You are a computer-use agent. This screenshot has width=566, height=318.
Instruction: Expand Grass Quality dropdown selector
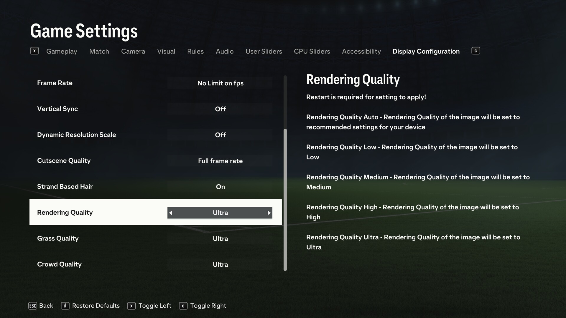(x=220, y=238)
